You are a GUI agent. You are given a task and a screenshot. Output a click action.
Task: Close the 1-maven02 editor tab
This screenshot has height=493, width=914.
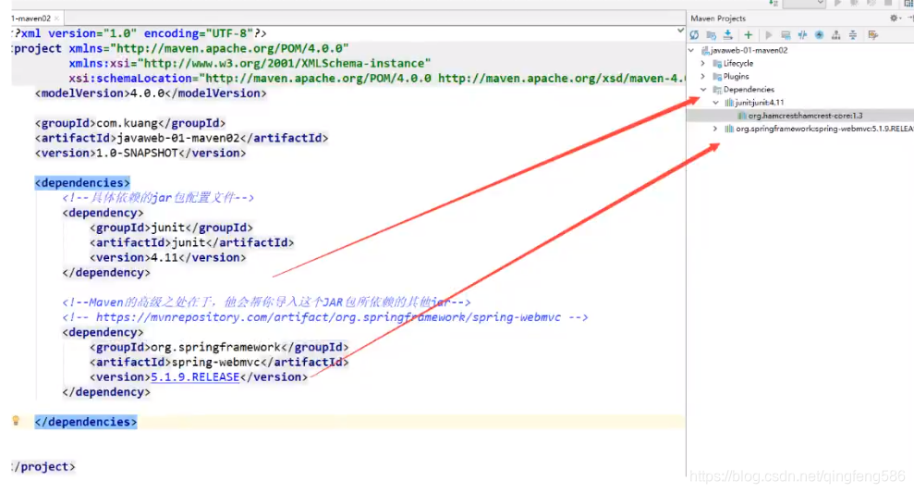(56, 18)
